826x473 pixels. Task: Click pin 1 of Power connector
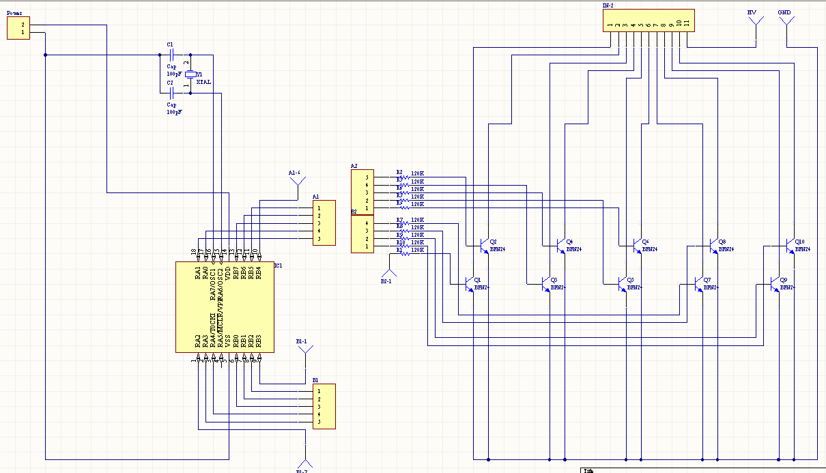(x=23, y=32)
